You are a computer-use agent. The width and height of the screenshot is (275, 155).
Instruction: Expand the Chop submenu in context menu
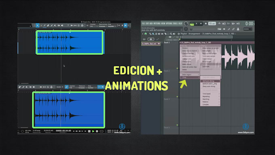[190, 77]
